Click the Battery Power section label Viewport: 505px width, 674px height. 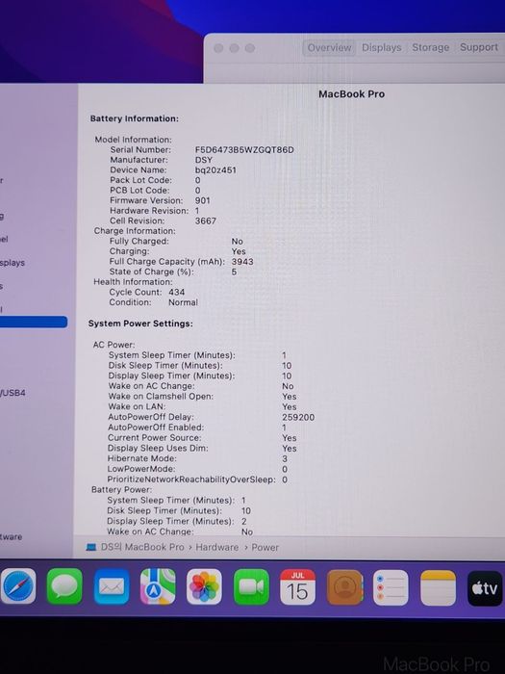point(121,489)
